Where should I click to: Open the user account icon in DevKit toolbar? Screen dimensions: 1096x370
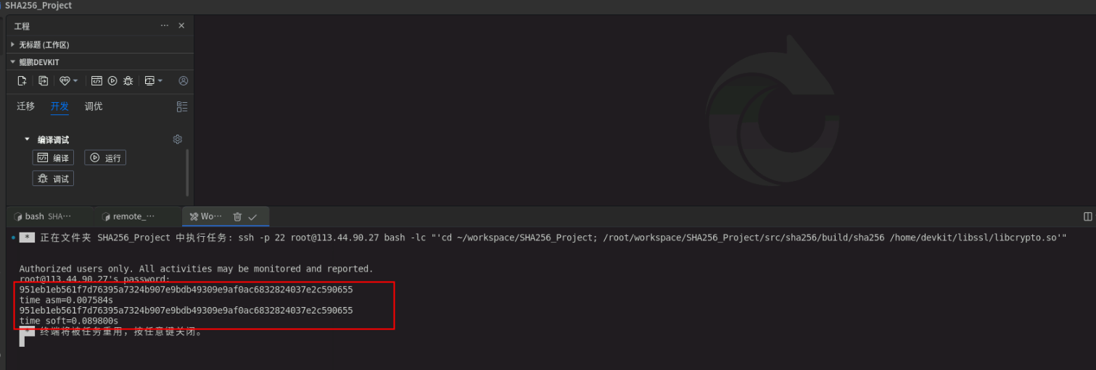184,81
